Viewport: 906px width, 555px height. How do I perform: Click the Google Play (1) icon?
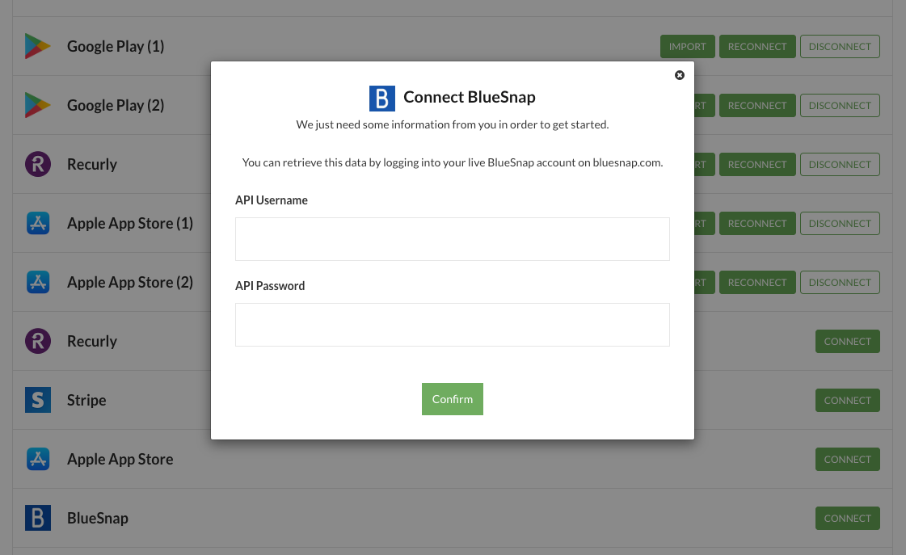[x=37, y=46]
